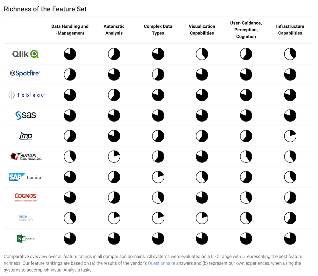The width and height of the screenshot is (318, 276).
Task: Click Qlik's Data Handling rating pie
Action: pyautogui.click(x=70, y=54)
